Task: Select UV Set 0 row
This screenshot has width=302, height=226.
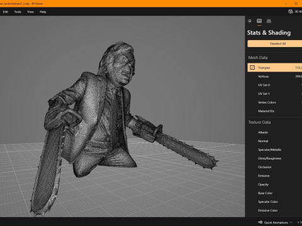Action: coord(275,85)
